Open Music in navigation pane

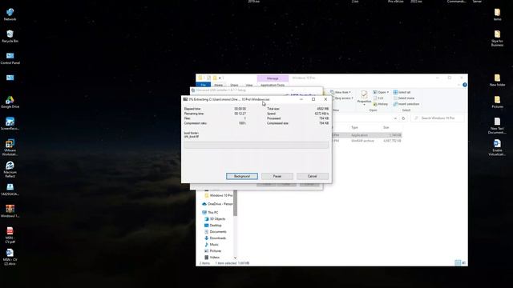click(212, 244)
